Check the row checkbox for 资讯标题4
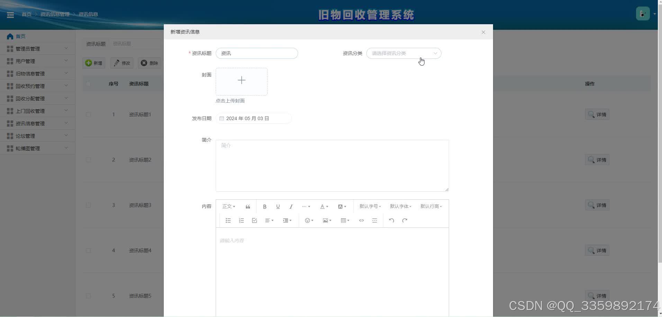This screenshot has width=662, height=317. 88,251
